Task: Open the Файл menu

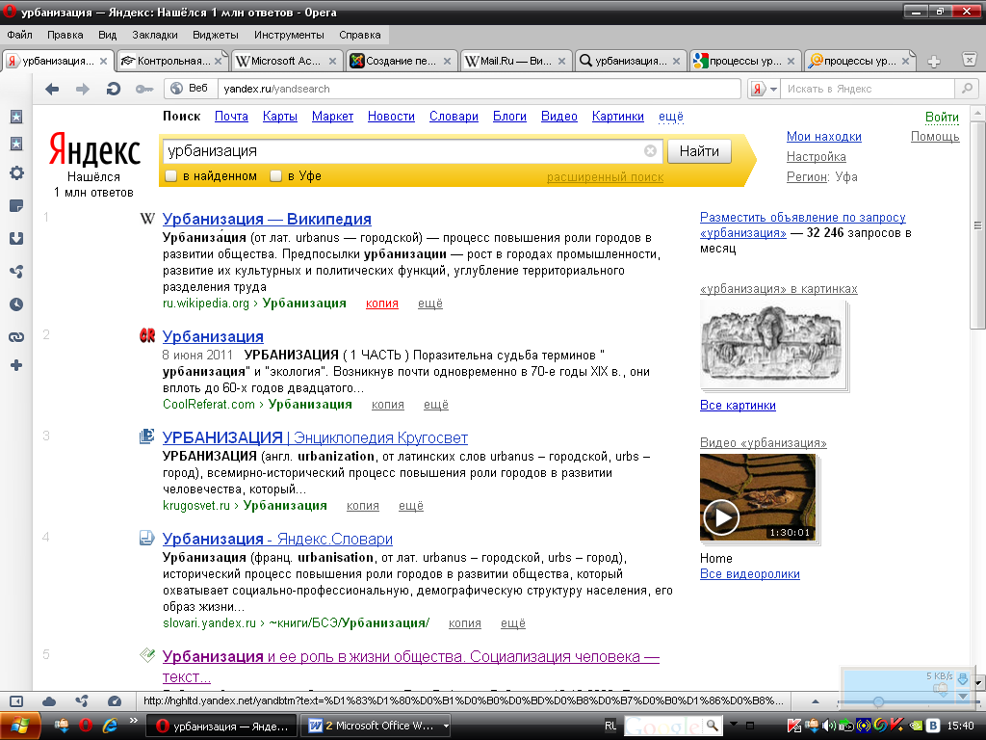Action: pos(19,35)
